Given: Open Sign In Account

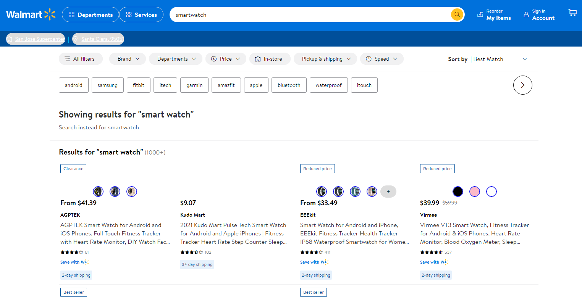Looking at the screenshot, I should pyautogui.click(x=539, y=14).
